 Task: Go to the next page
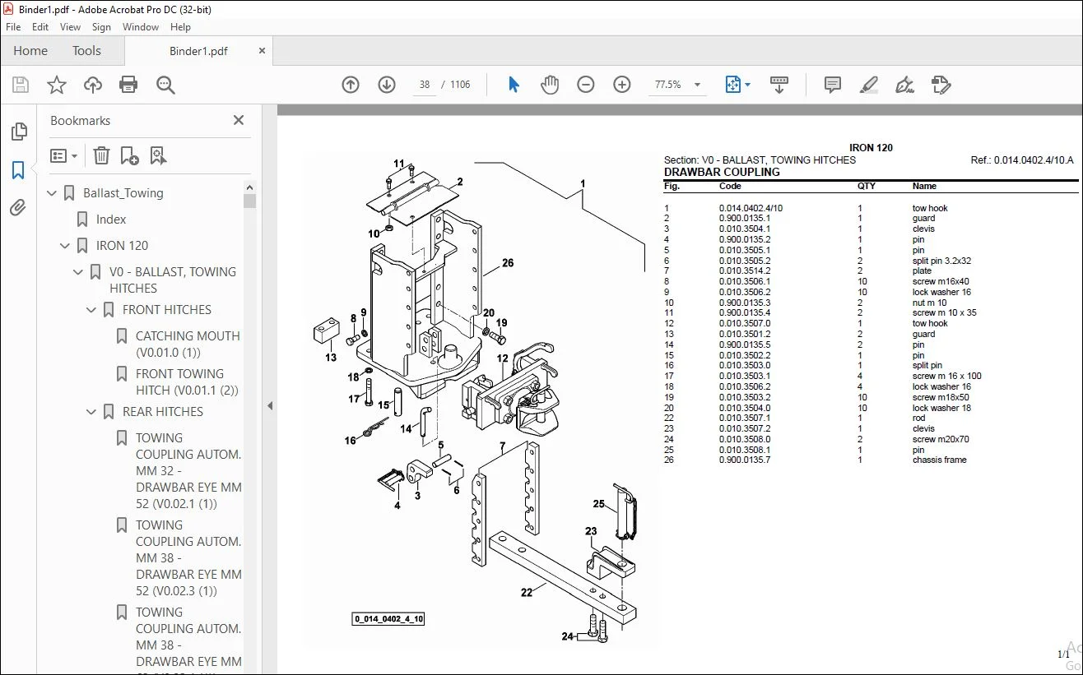[x=387, y=85]
